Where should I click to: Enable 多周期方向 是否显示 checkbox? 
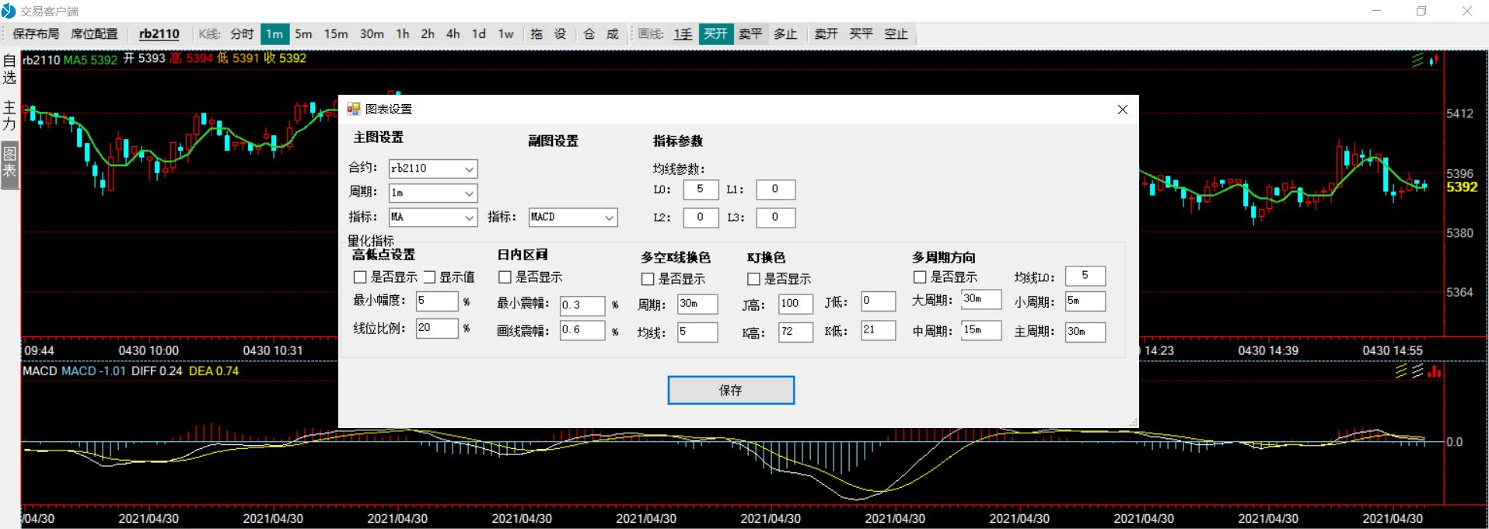point(920,277)
